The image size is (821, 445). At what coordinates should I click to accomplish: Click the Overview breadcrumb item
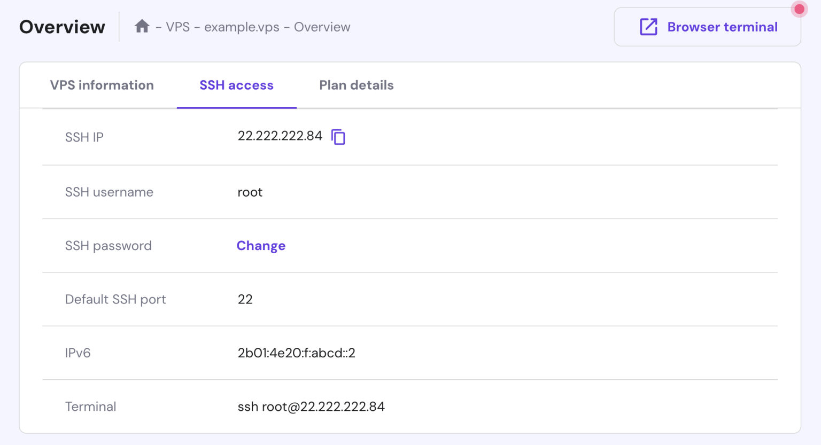click(322, 27)
